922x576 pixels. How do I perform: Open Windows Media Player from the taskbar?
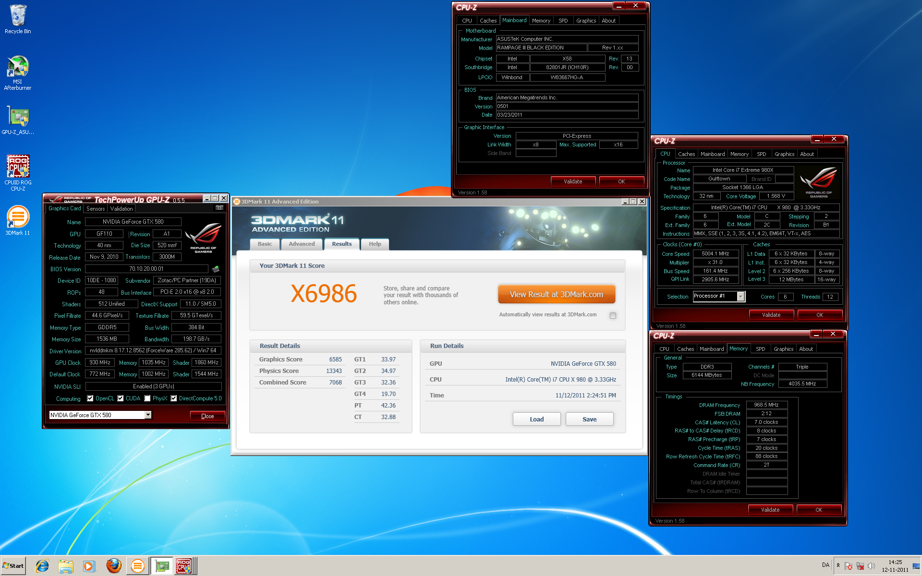click(x=89, y=566)
